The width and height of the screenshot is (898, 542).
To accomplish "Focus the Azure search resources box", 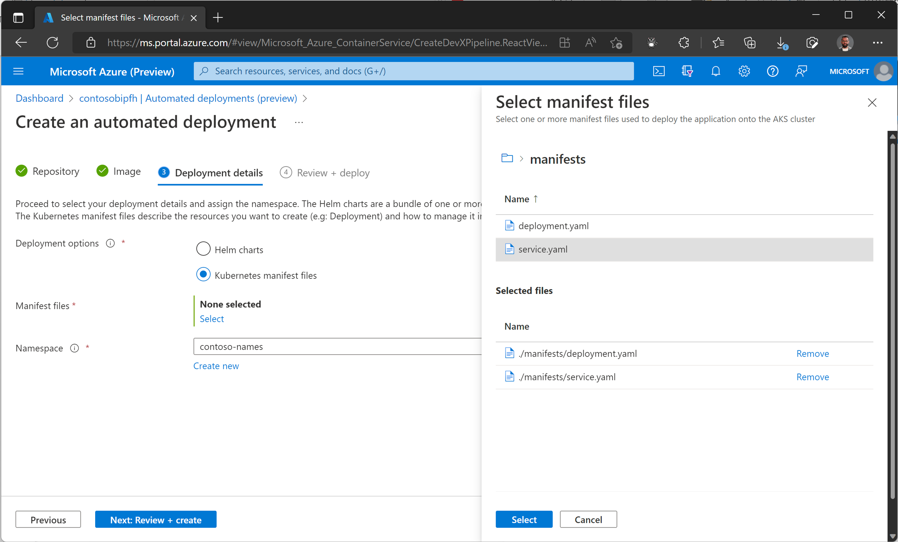I will click(414, 71).
